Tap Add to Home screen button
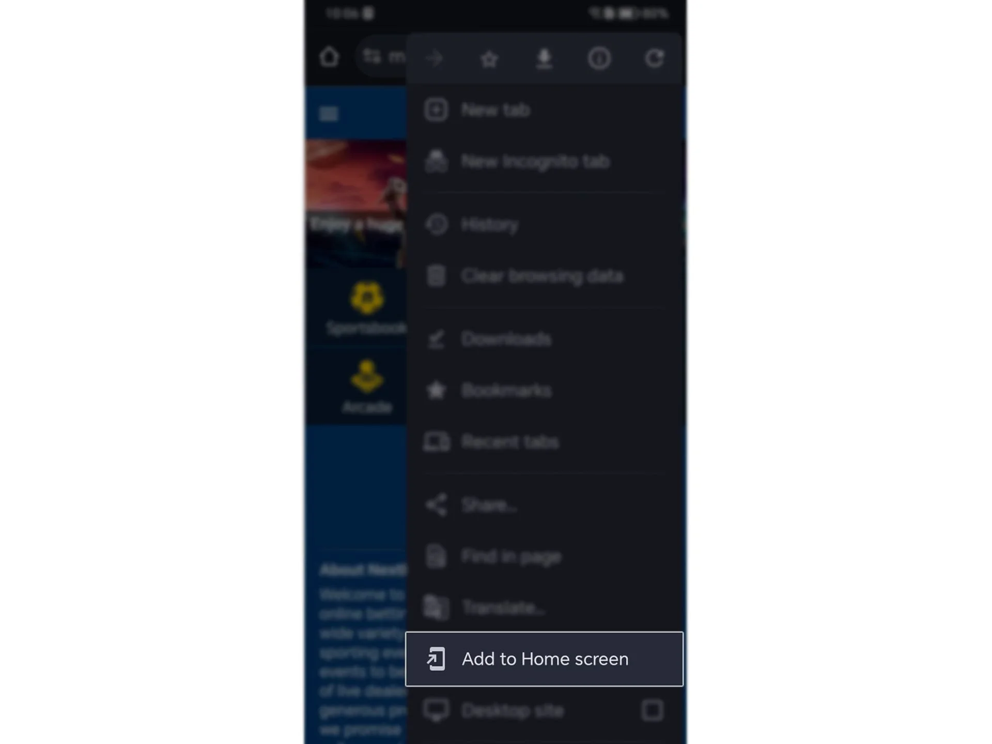This screenshot has height=744, width=992. pos(545,658)
